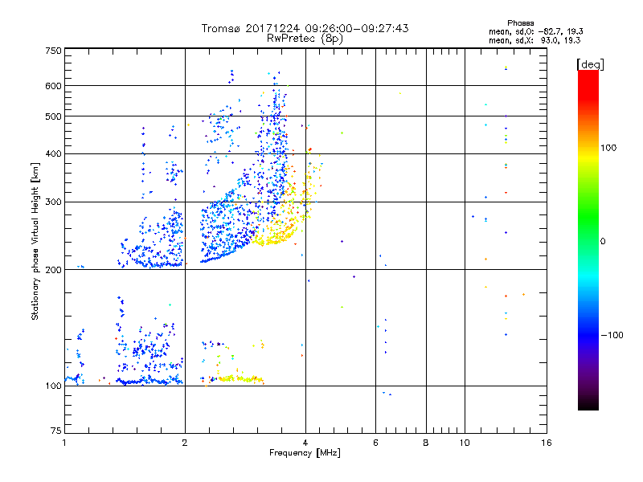Click the 'Phases' header text
643x482 pixels.
[x=520, y=23]
